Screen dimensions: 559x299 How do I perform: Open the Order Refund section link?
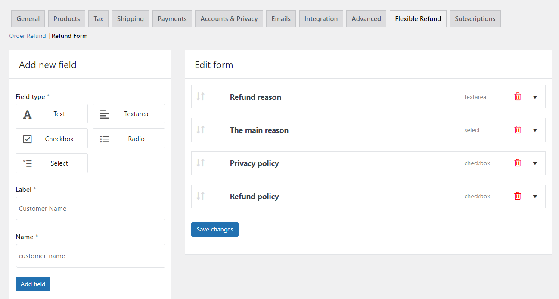[28, 36]
